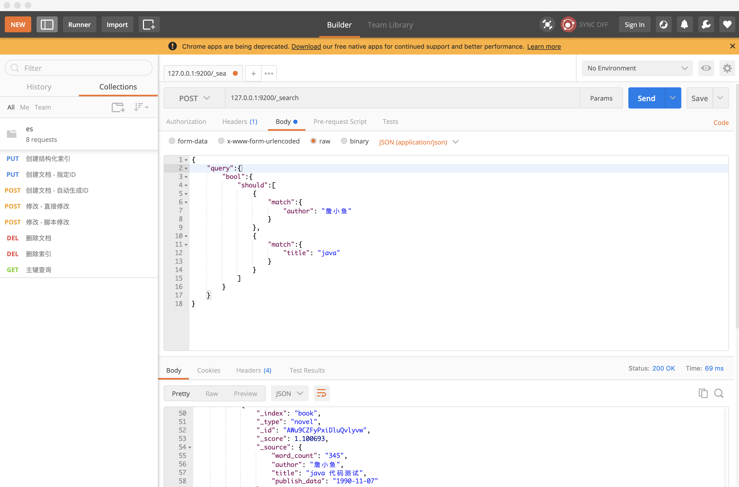Select x-www-form-urlencoded body option
Viewport: 739px width, 487px height.
221,141
